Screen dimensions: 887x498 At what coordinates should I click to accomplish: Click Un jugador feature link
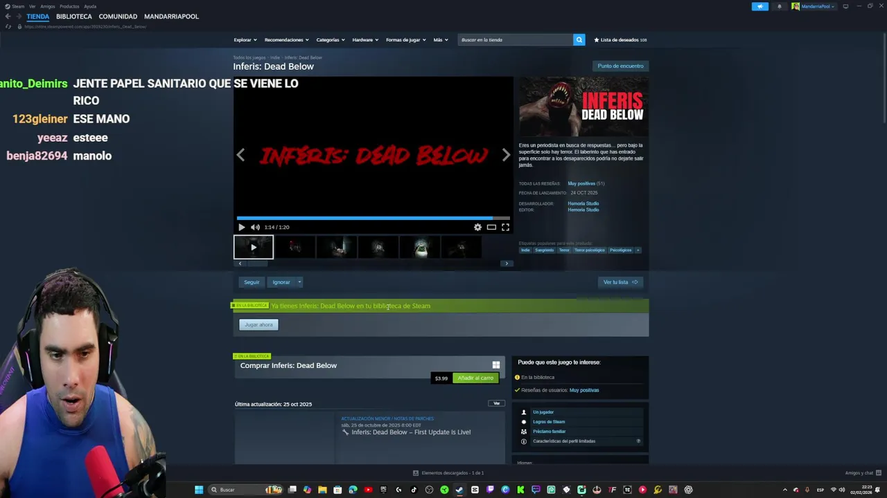point(543,412)
